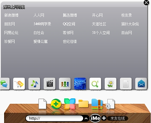Open the chat bubbles category icon
Image resolution: width=151 pixels, height=123 pixels.
(5, 84)
